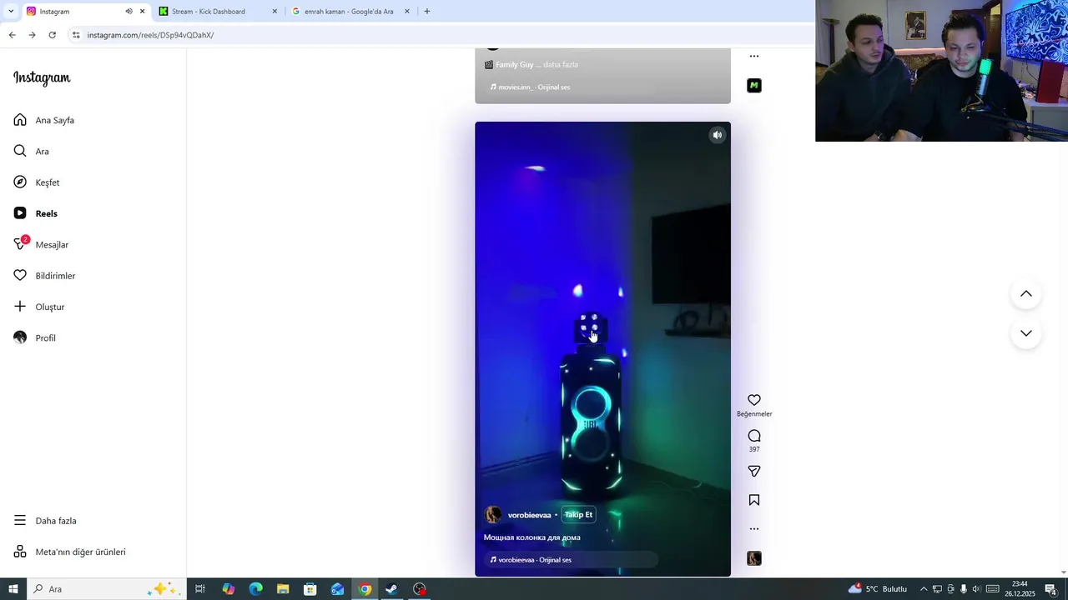This screenshot has height=600, width=1068.
Task: Show Bildirimler notifications
Action: 44,276
